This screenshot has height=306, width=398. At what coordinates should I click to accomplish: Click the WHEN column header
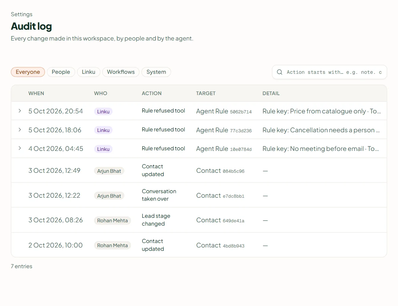point(36,93)
